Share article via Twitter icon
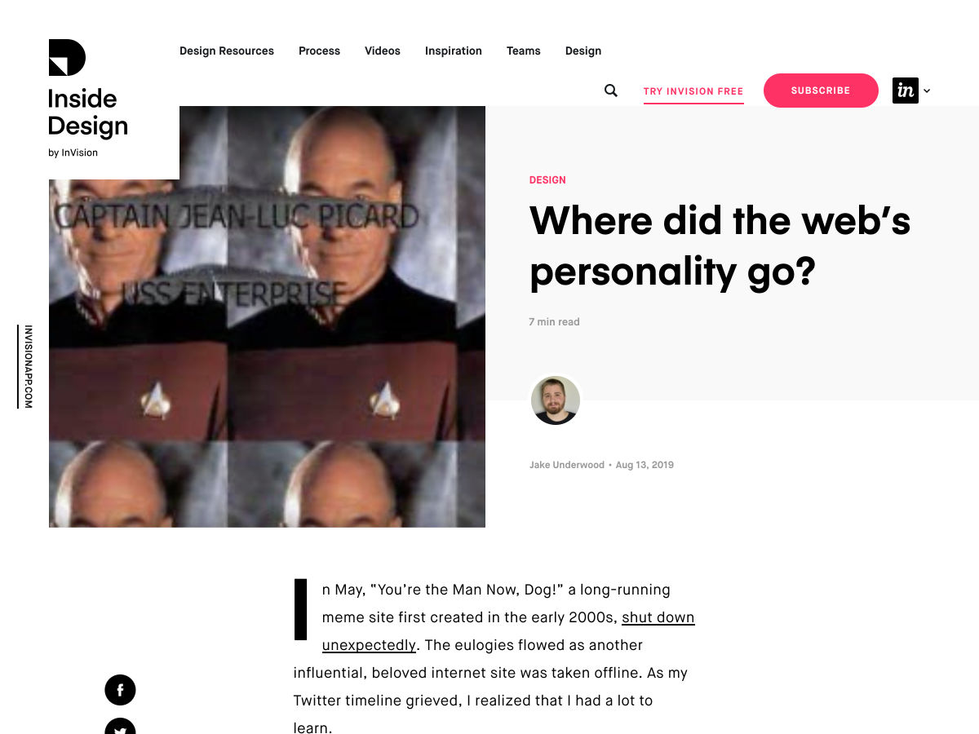 click(x=120, y=726)
